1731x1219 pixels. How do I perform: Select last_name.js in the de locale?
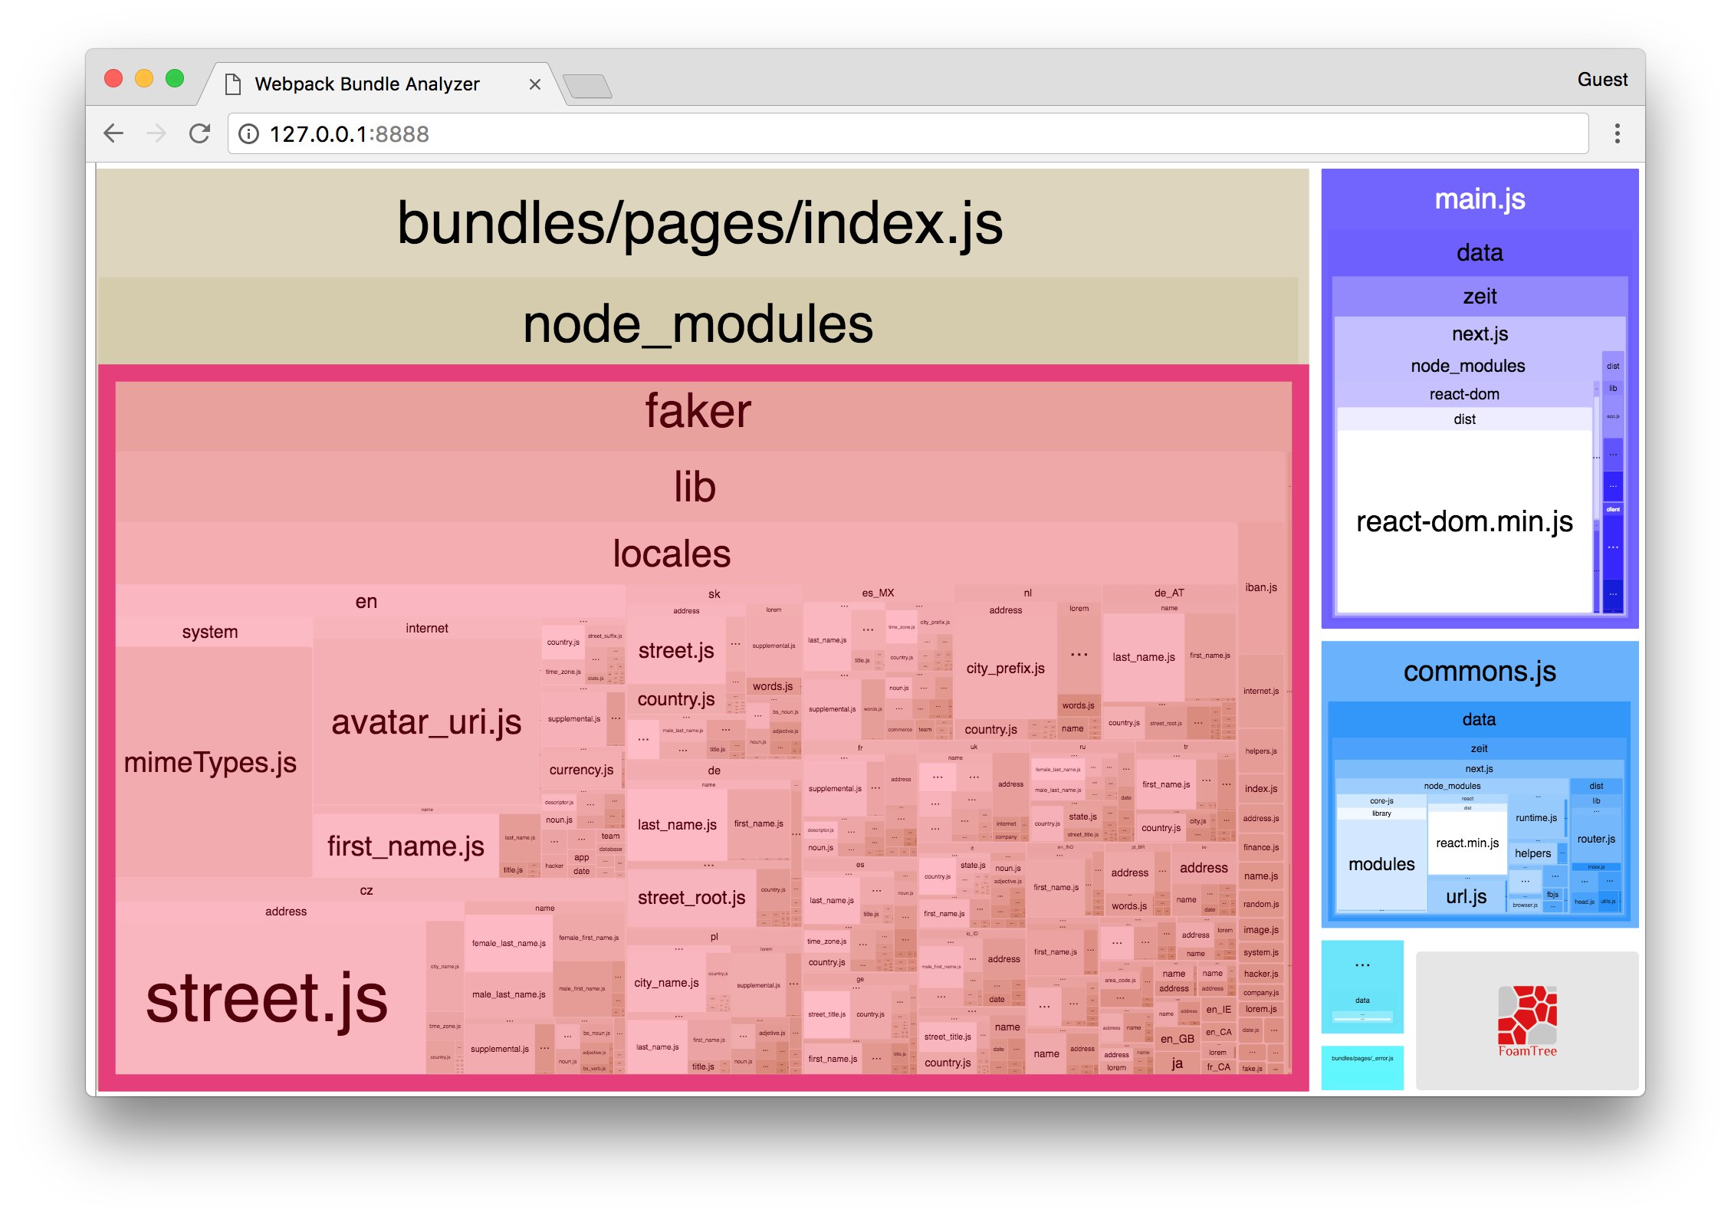pos(677,825)
